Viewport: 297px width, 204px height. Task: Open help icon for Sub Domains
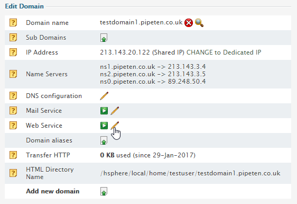(13, 38)
